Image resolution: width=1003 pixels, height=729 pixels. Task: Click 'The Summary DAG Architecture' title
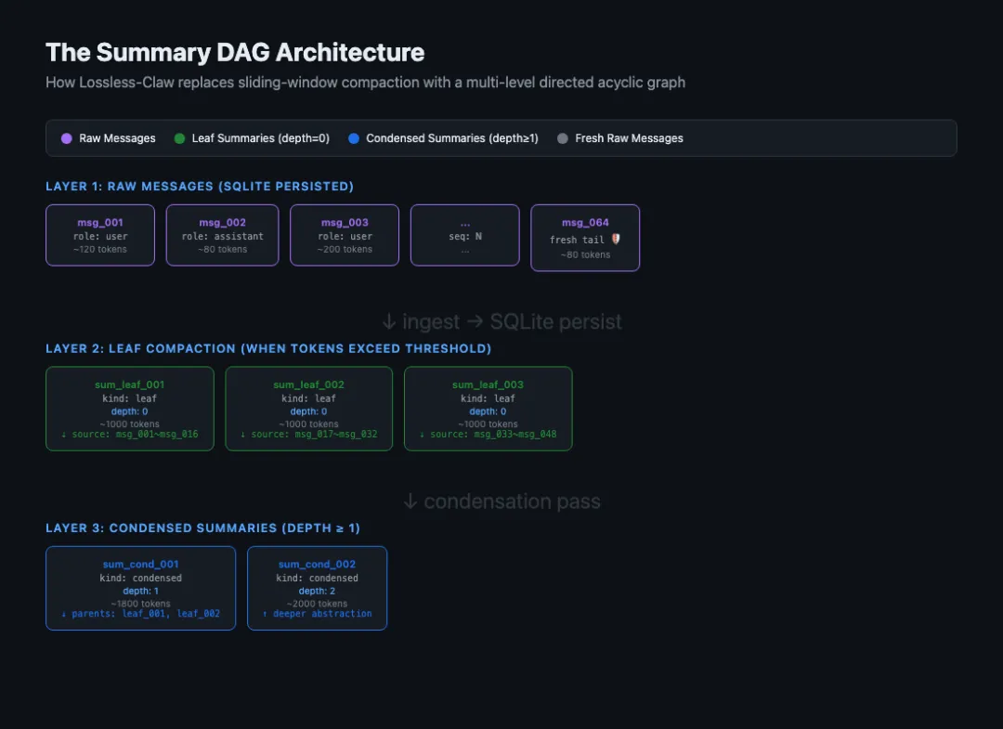pyautogui.click(x=235, y=52)
